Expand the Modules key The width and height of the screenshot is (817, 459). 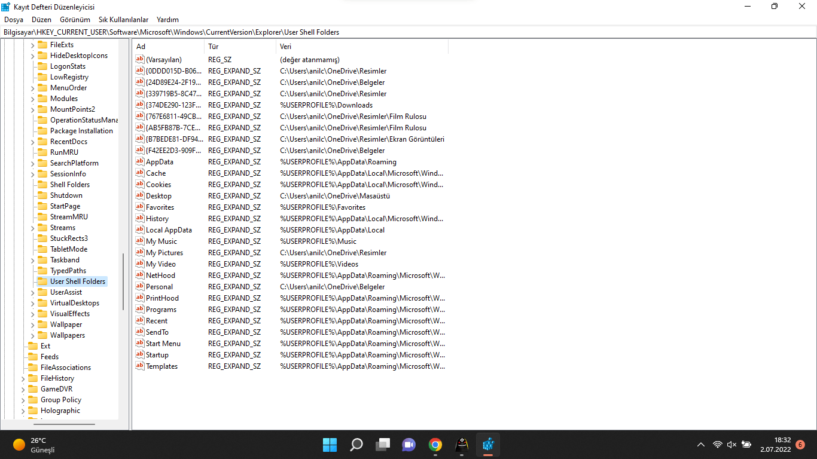[x=33, y=99]
